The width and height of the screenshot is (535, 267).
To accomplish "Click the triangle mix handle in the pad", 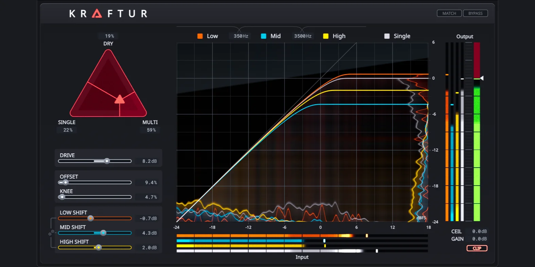I will click(x=120, y=99).
